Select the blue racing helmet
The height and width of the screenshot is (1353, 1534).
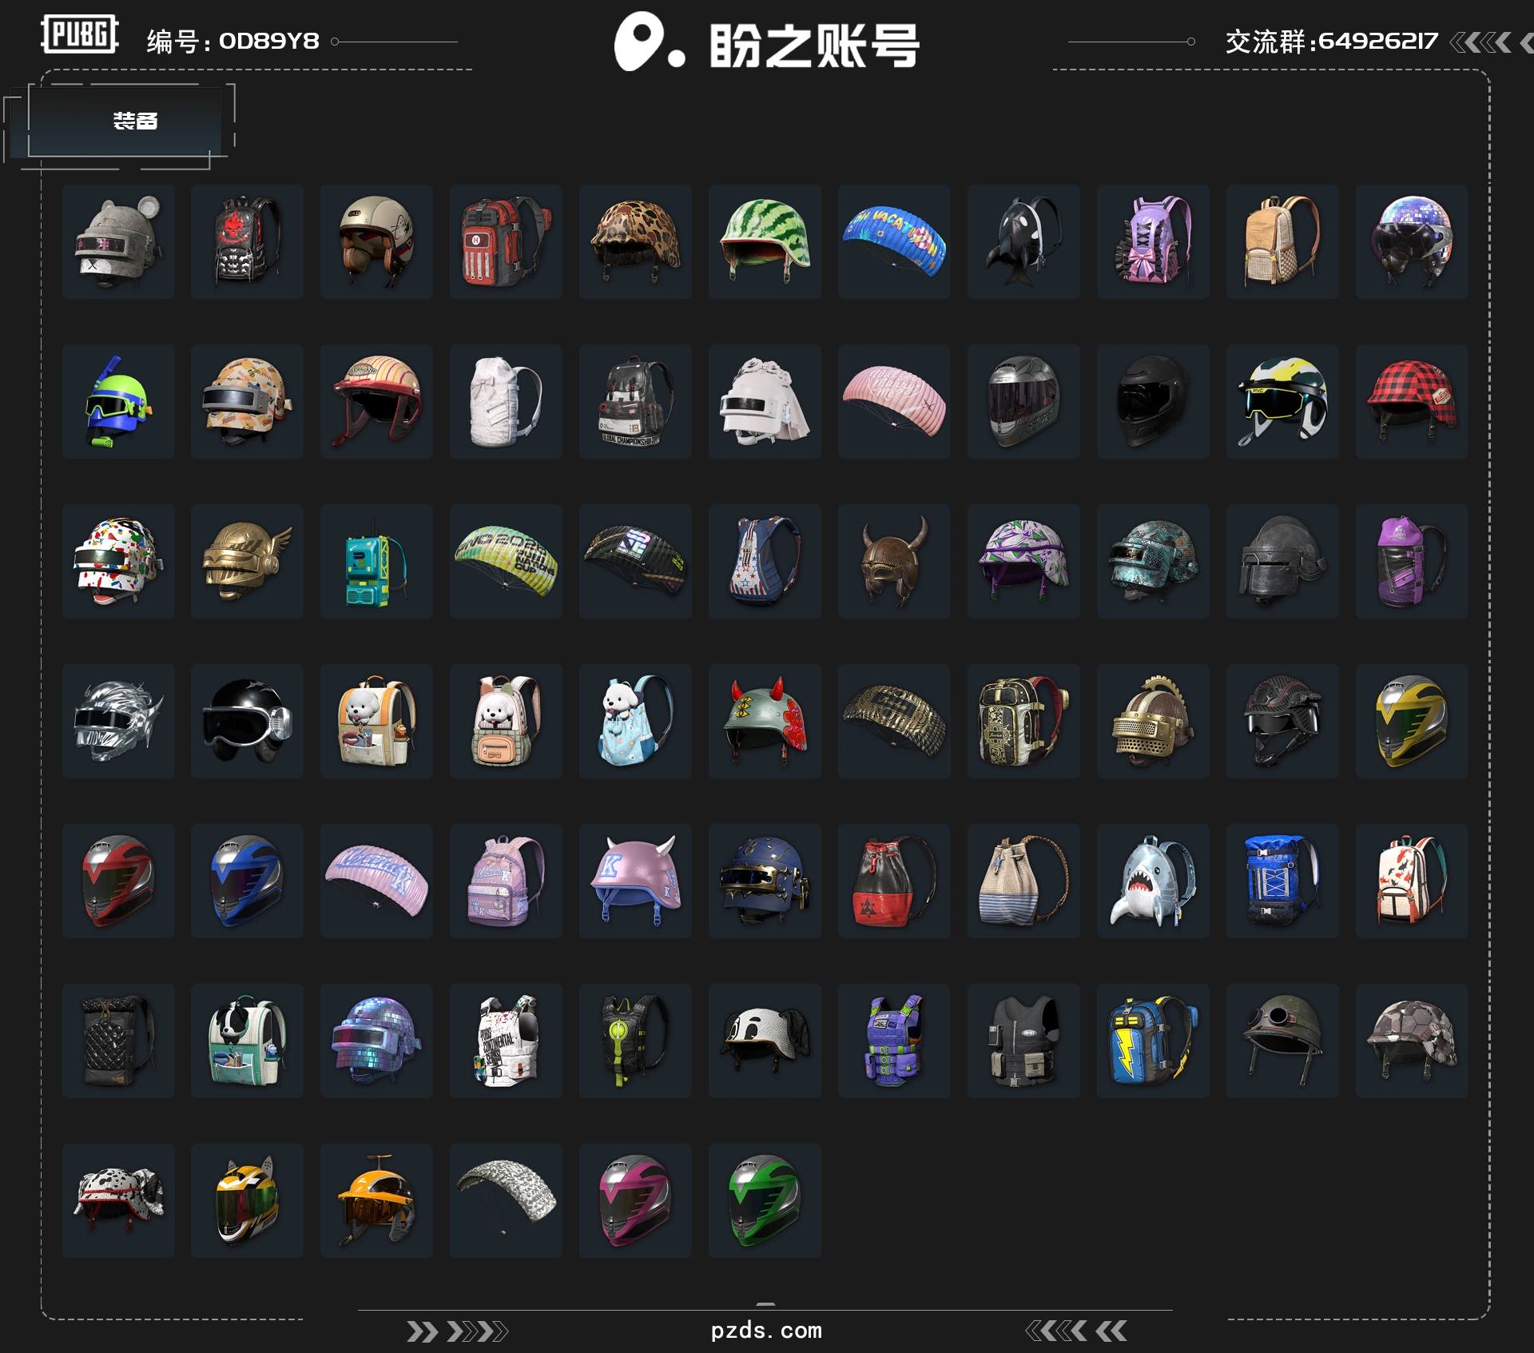tap(247, 881)
